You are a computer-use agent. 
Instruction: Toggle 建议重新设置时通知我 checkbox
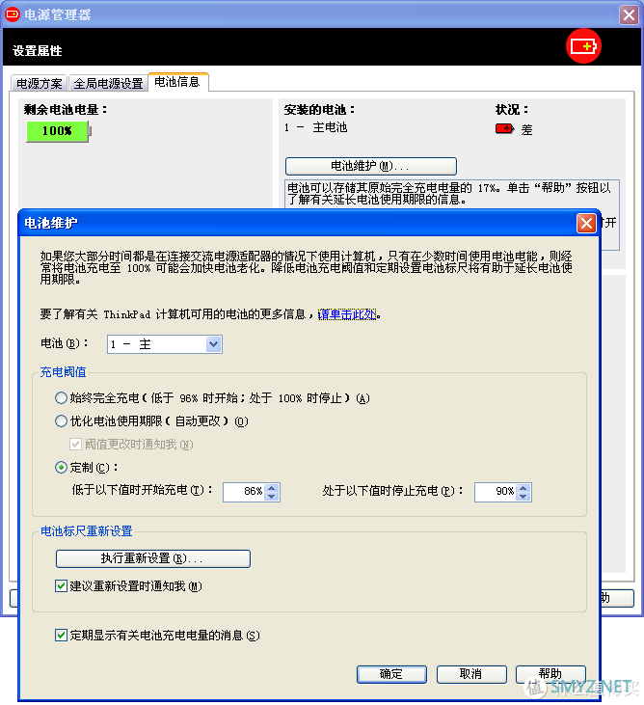click(x=61, y=586)
